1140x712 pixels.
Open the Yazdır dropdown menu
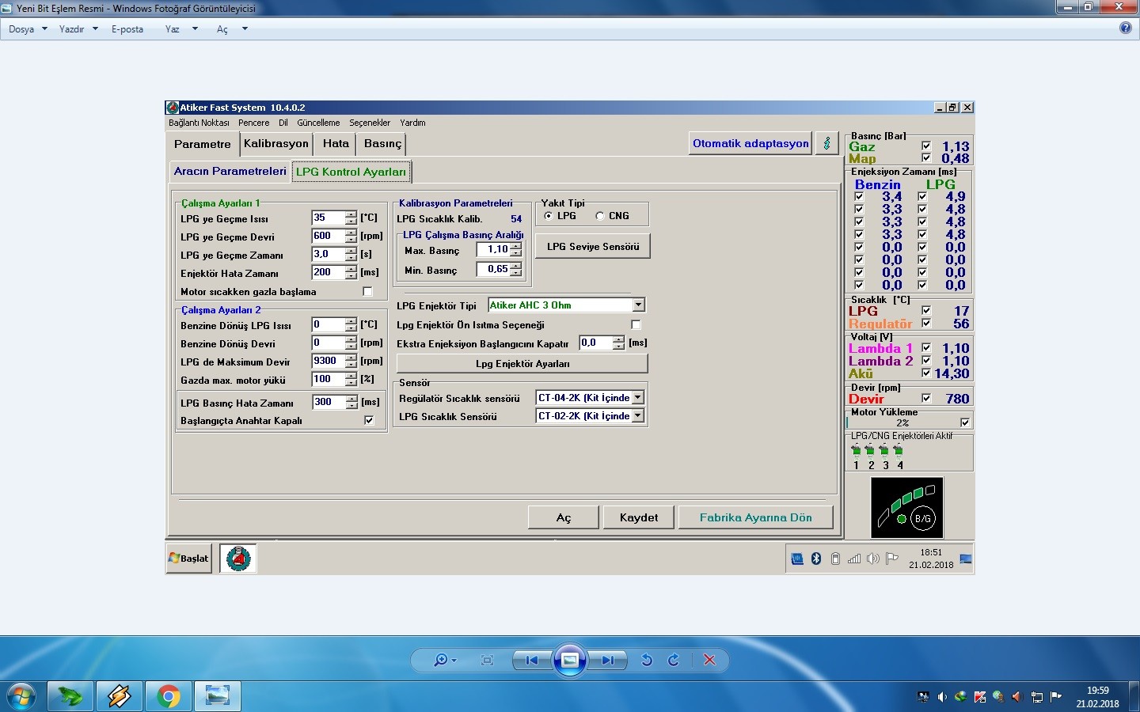pyautogui.click(x=78, y=28)
